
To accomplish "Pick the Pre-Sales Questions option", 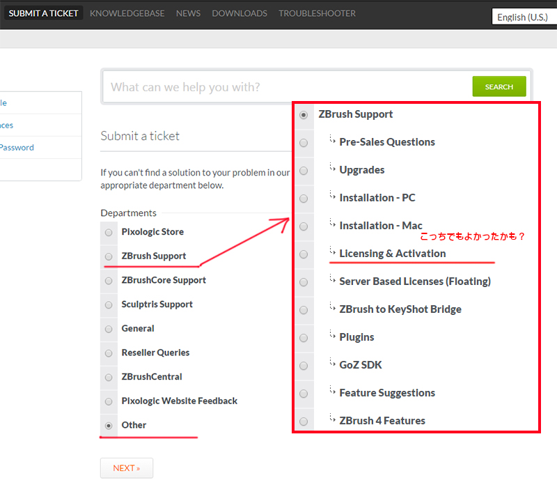I will pos(304,143).
